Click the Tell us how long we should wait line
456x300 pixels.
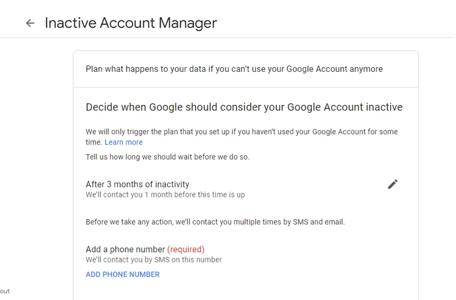[x=168, y=157]
